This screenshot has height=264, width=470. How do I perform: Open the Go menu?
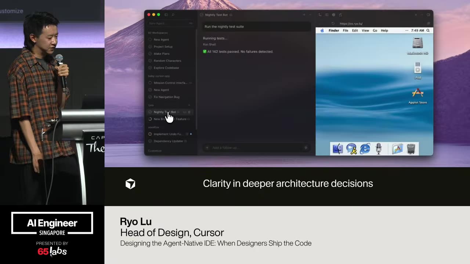click(x=375, y=30)
